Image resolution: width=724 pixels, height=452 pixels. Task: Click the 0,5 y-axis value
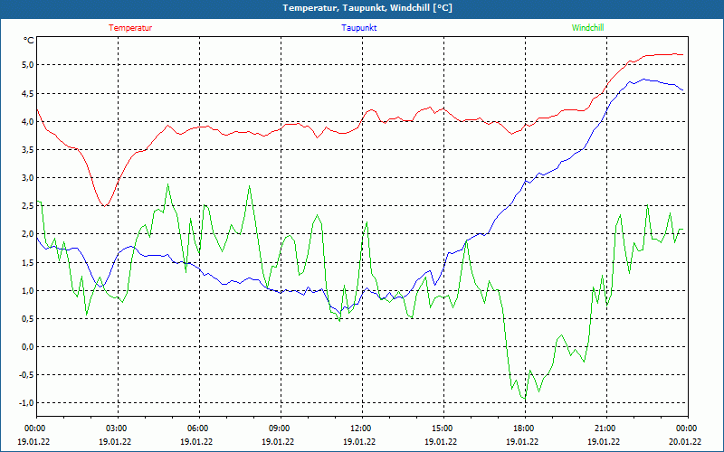coord(28,319)
